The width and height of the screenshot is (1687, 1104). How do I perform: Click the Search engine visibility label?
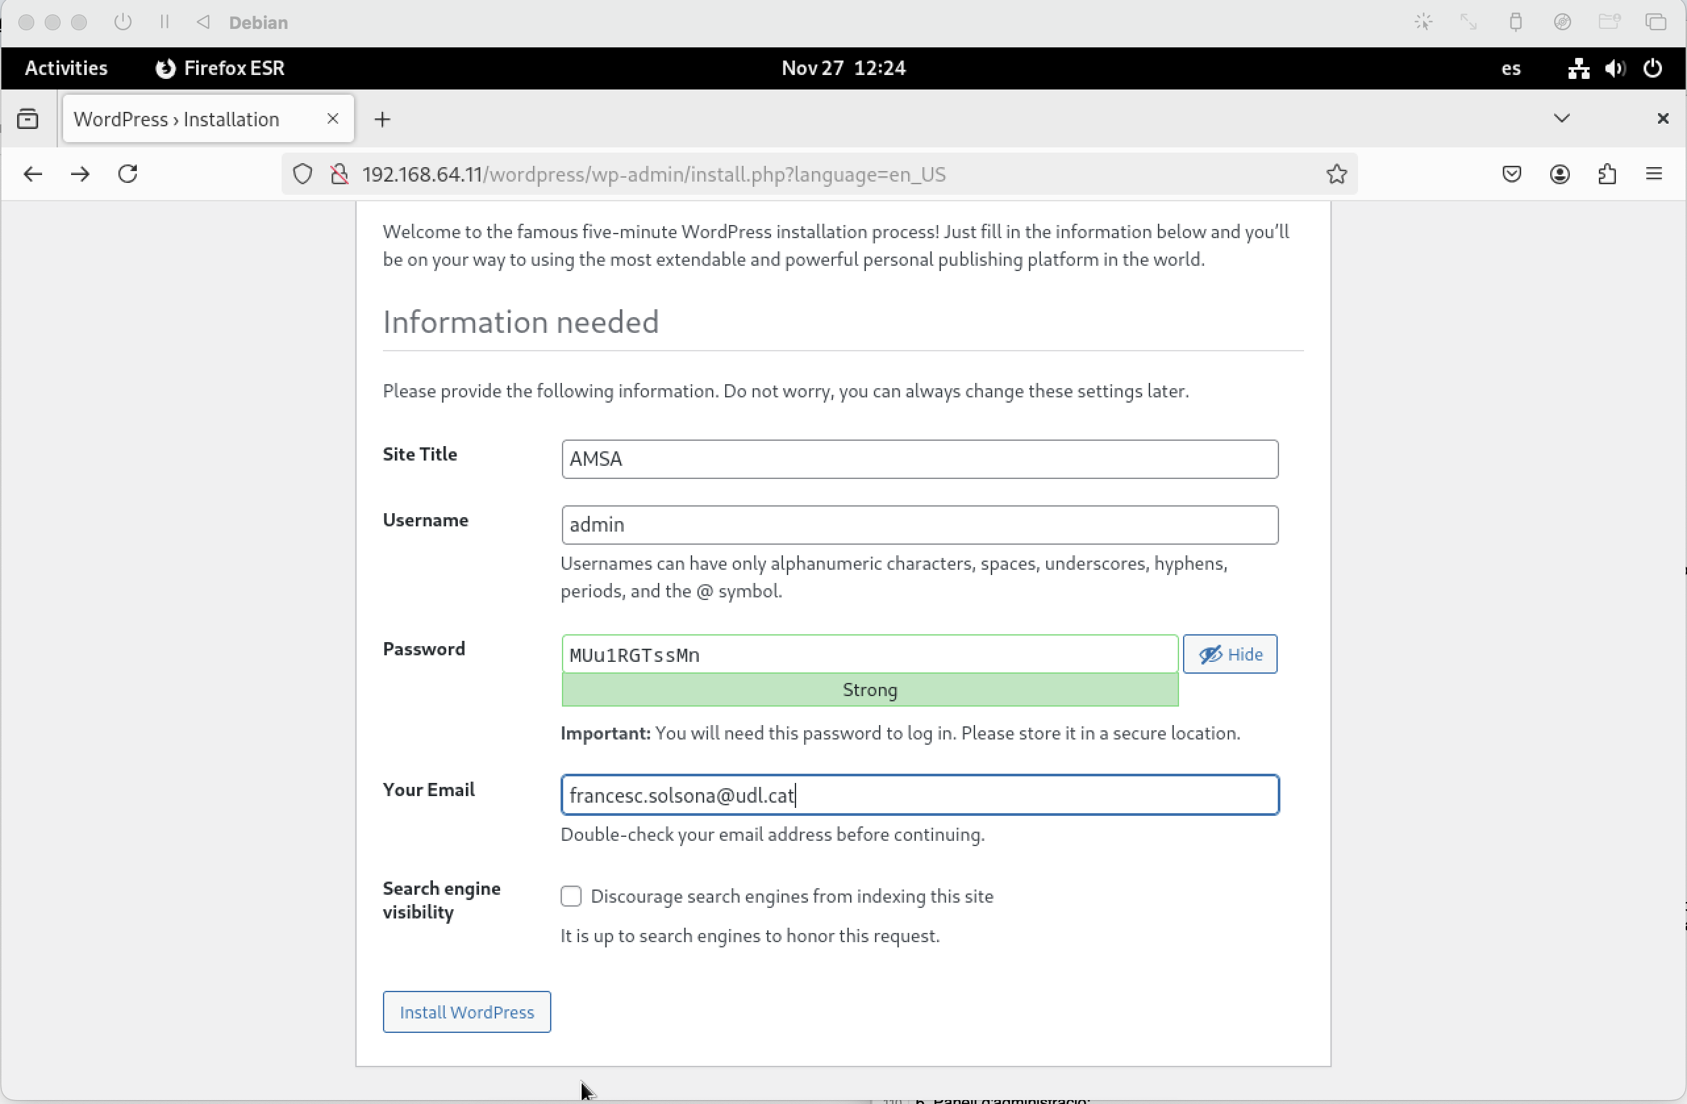(441, 900)
